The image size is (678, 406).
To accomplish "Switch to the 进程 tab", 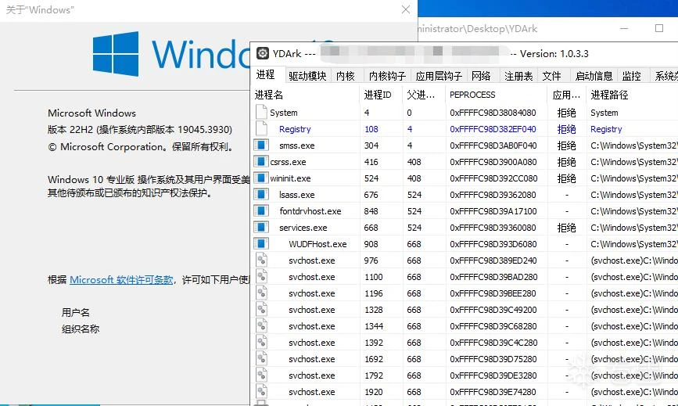I will [x=266, y=75].
